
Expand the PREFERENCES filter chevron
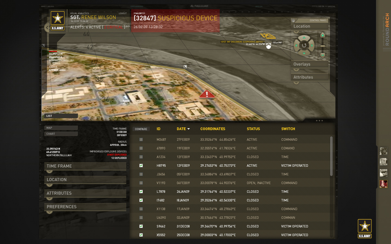click(x=49, y=212)
